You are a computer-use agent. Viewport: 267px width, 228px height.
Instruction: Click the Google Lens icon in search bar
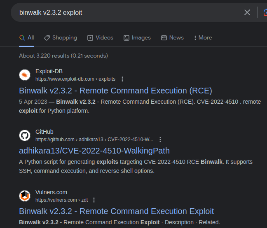pyautogui.click(x=265, y=12)
